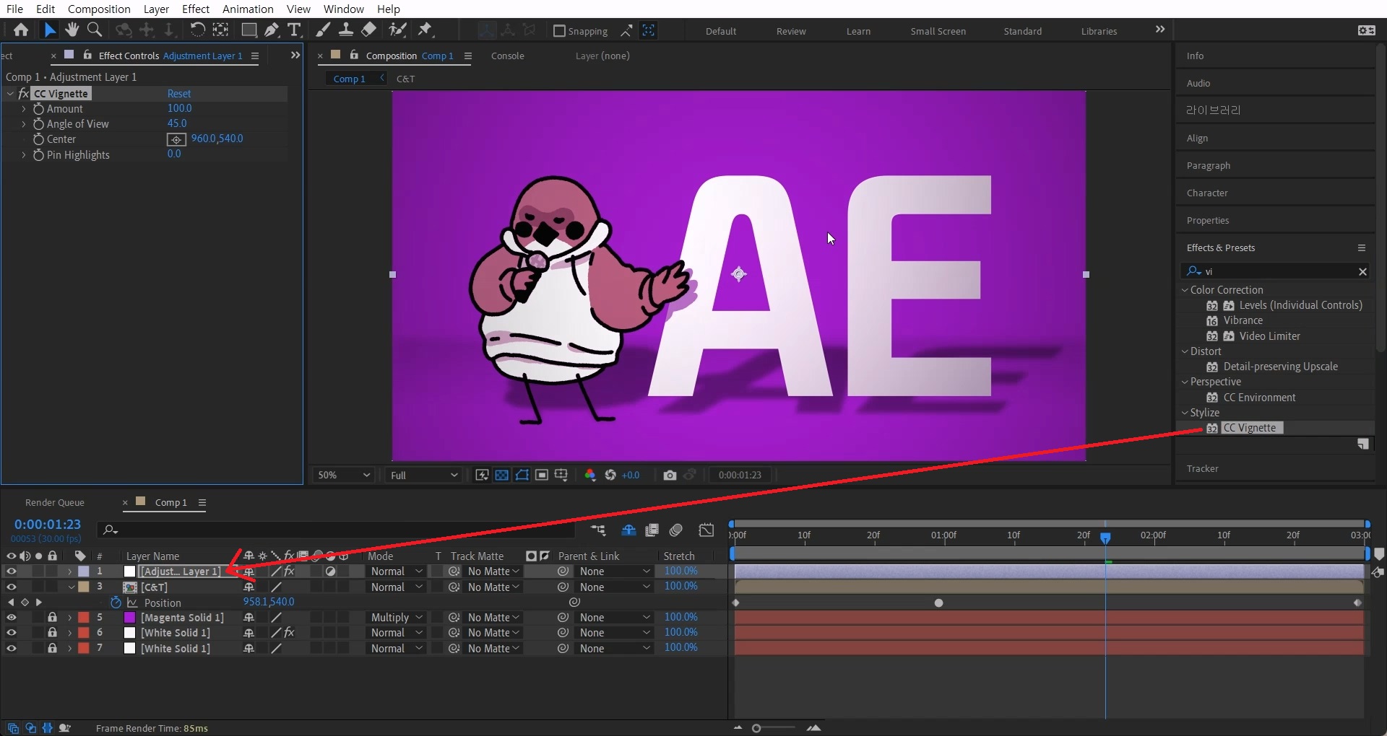Open the Graph Editor icon
Viewport: 1387px width, 736px height.
(x=707, y=530)
